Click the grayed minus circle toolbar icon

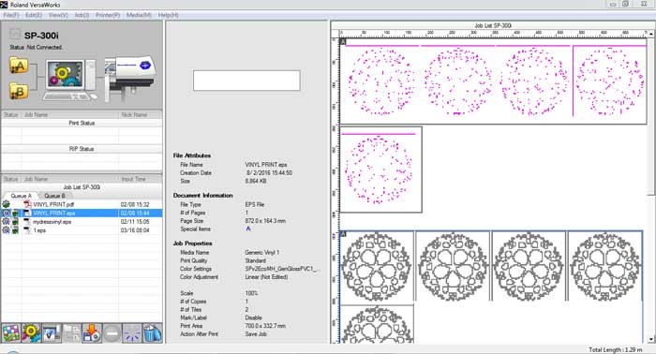coord(112,333)
